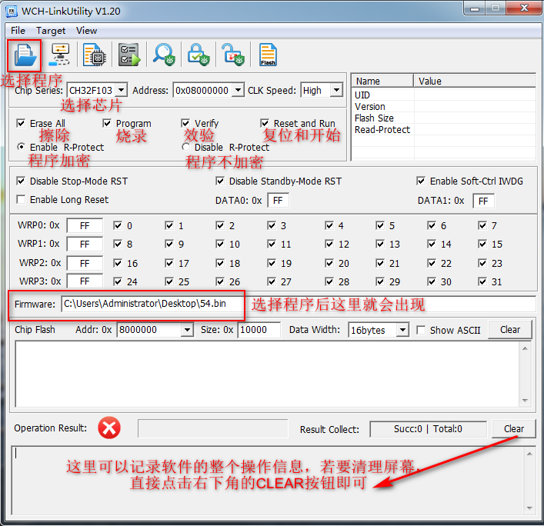Click the operation log text area
The image size is (544, 526).
pyautogui.click(x=267, y=480)
